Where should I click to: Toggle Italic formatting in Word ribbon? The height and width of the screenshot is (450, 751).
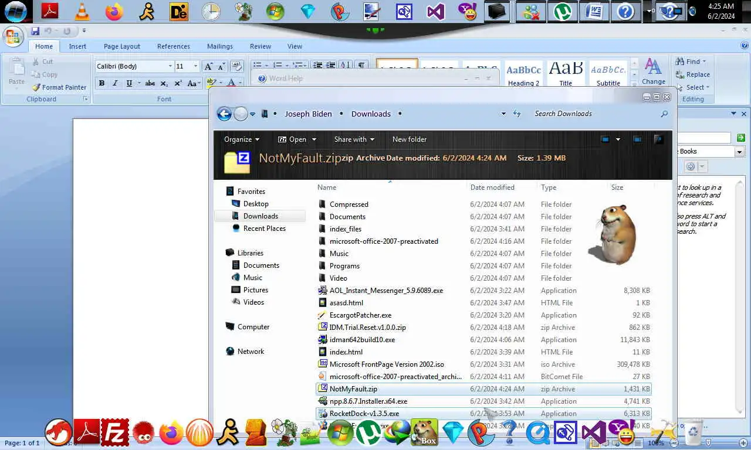pyautogui.click(x=115, y=83)
